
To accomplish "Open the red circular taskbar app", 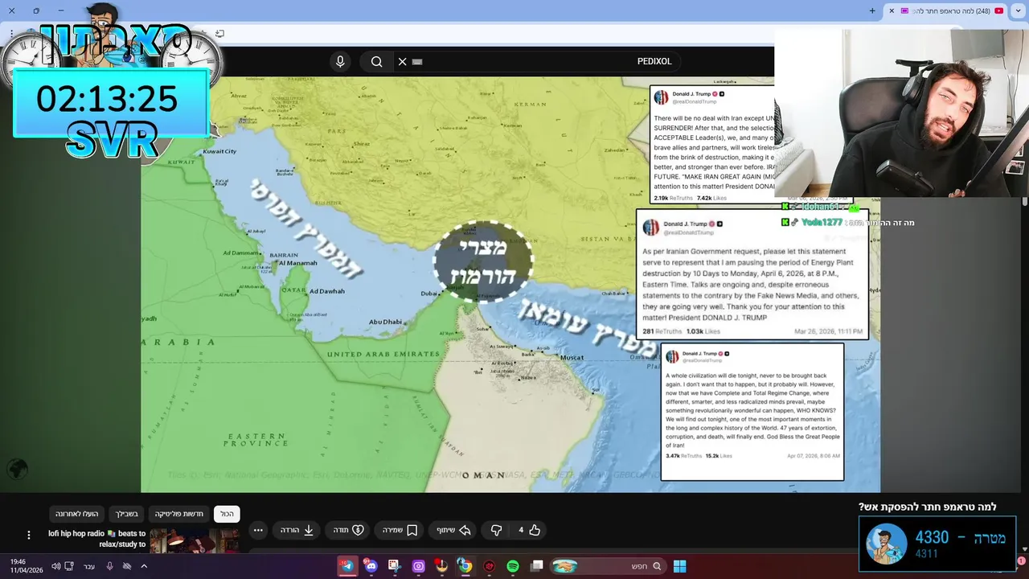I will [489, 566].
